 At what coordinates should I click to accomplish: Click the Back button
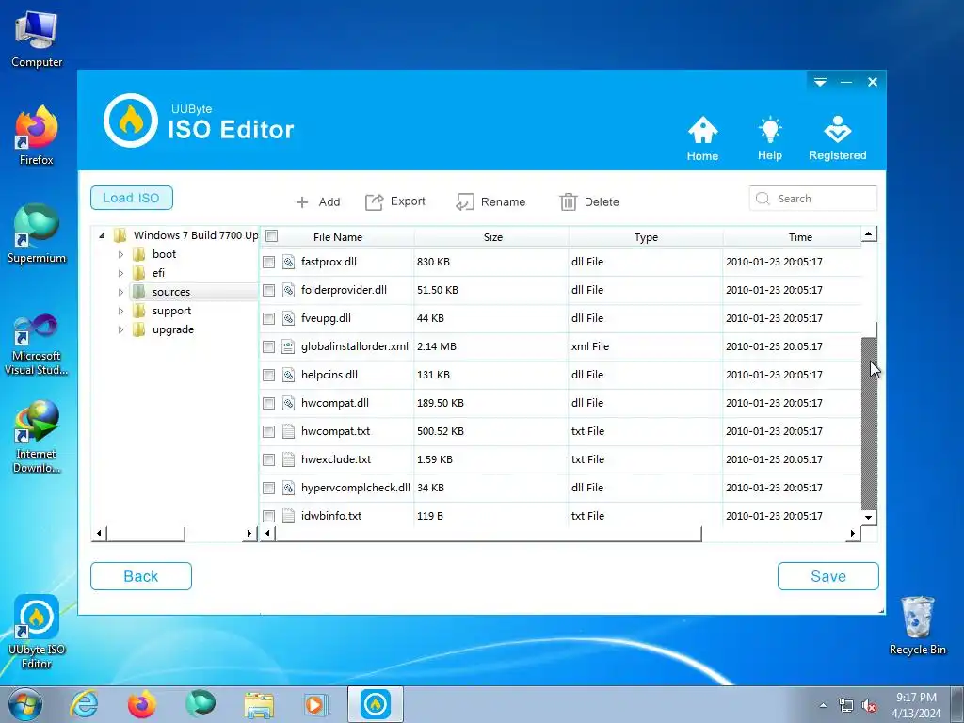click(x=141, y=576)
